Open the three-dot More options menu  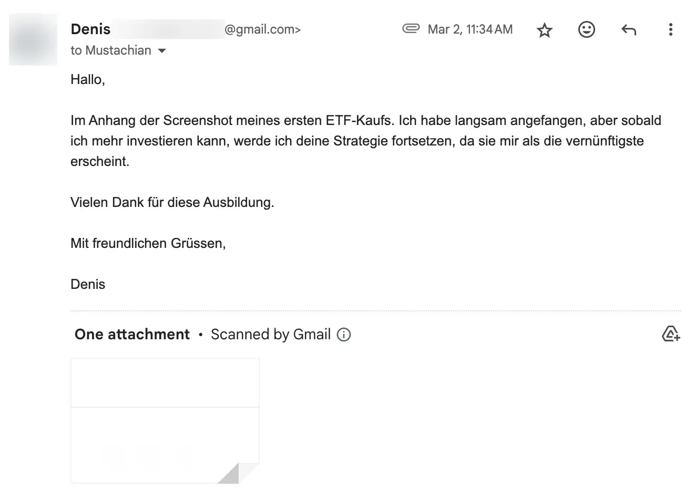coord(670,29)
